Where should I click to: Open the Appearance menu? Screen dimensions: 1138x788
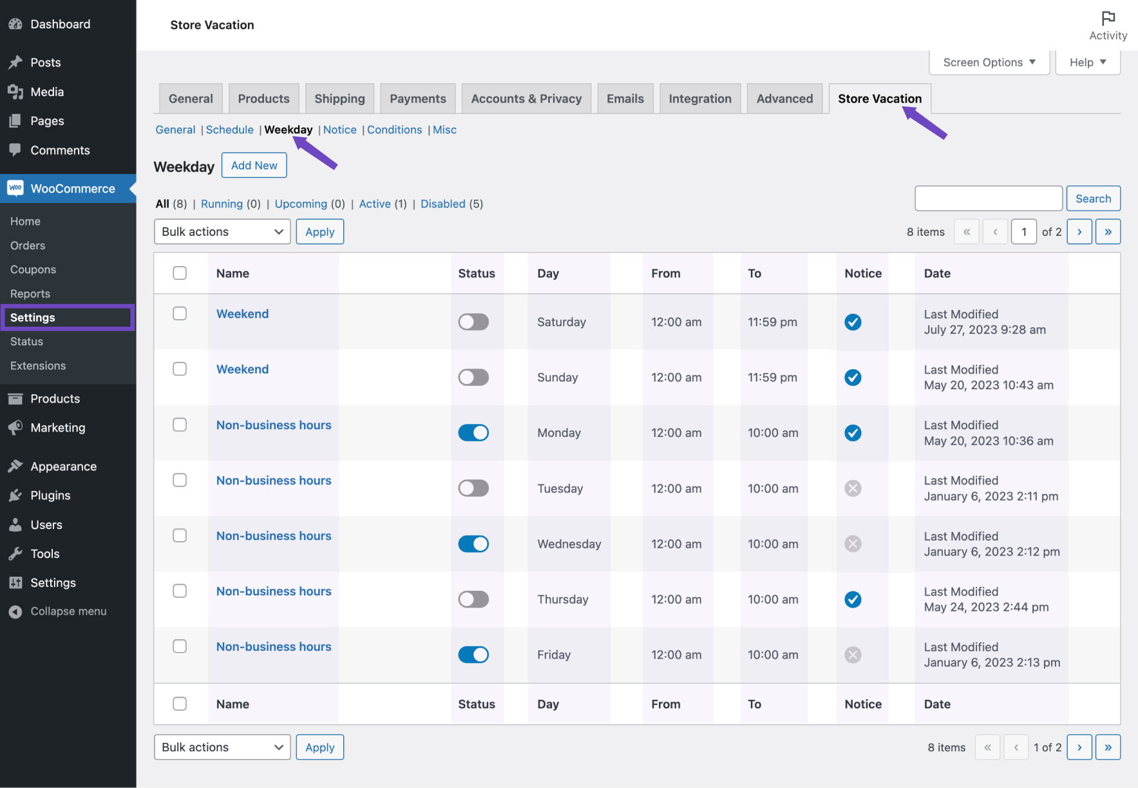(x=63, y=466)
